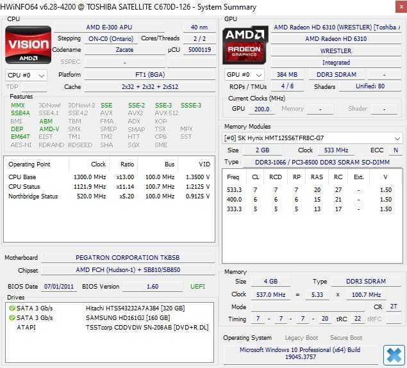Click the green status icon for SAMSUNG drive

[x=12, y=317]
